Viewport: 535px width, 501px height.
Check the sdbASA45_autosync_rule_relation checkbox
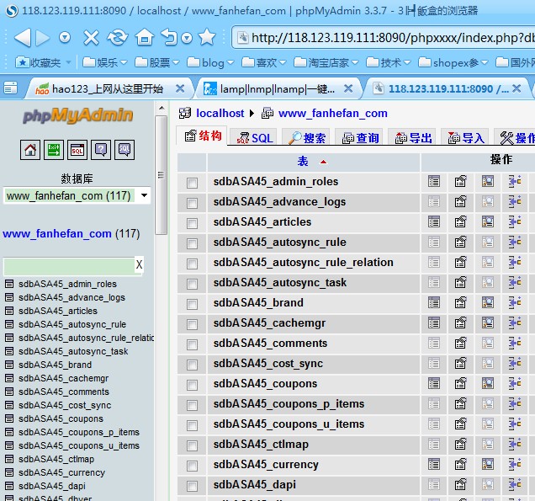(192, 264)
